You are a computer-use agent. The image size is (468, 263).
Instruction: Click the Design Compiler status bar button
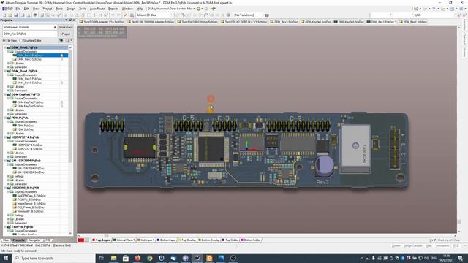tap(412, 245)
